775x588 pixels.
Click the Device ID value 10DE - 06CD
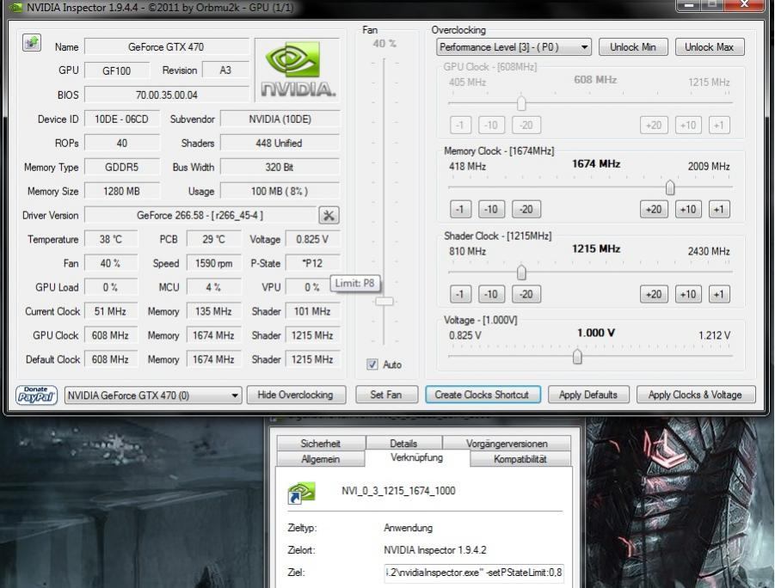pyautogui.click(x=121, y=119)
